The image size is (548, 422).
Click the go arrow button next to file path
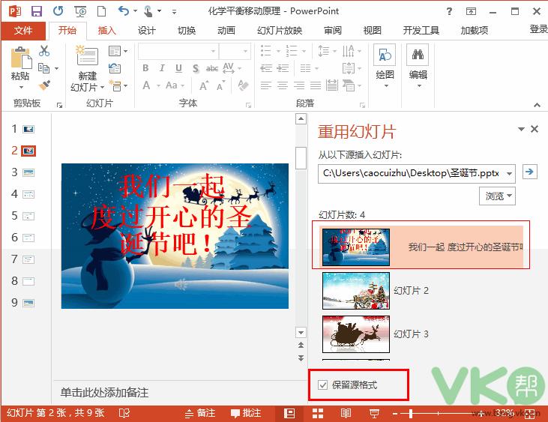529,172
